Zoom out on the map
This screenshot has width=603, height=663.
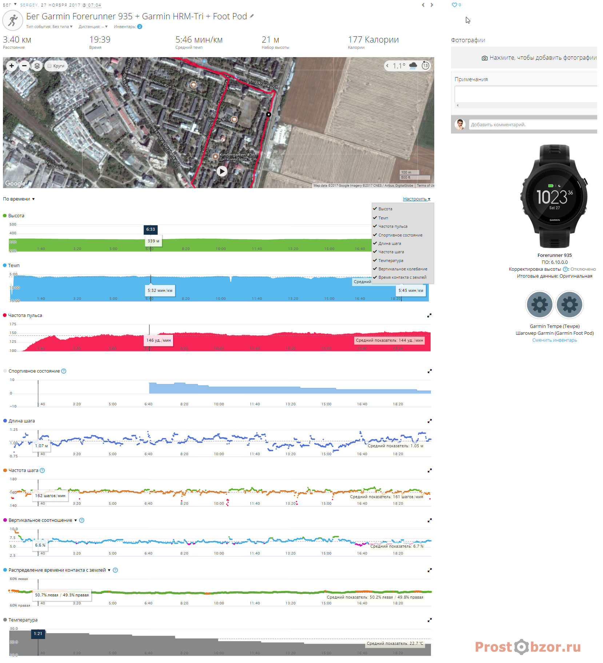24,66
